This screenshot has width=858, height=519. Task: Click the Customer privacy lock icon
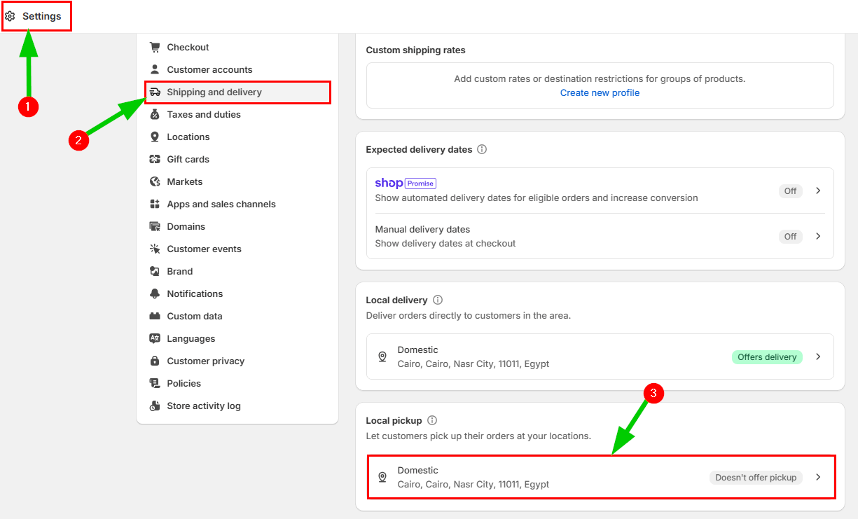pos(155,361)
